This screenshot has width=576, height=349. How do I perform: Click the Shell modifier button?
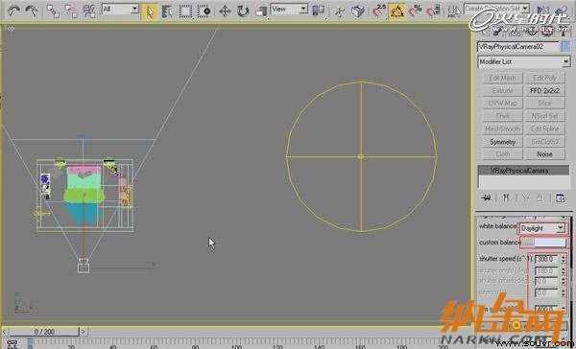pos(502,116)
